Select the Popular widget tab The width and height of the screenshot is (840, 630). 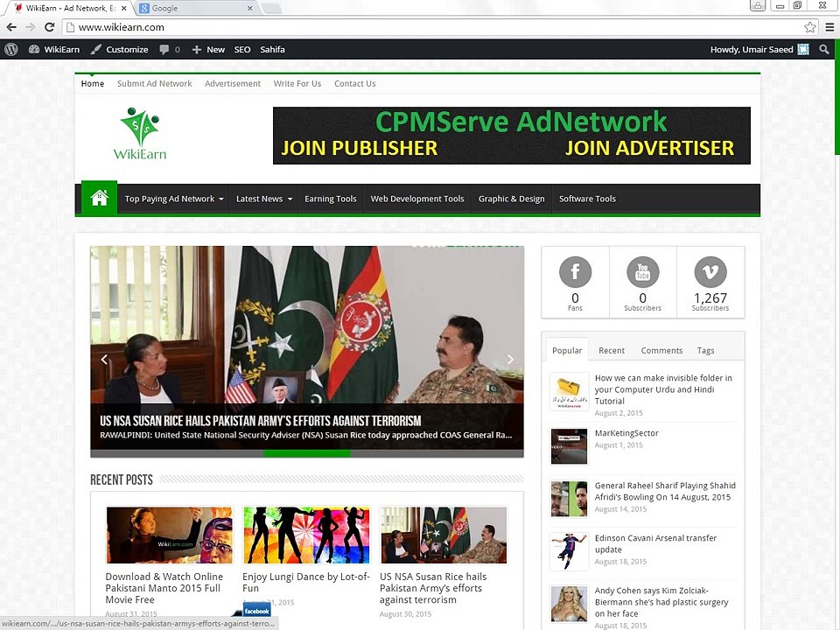point(567,350)
